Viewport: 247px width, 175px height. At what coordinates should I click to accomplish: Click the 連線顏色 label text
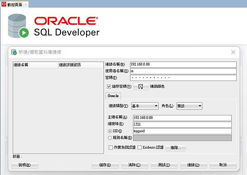coord(157,87)
